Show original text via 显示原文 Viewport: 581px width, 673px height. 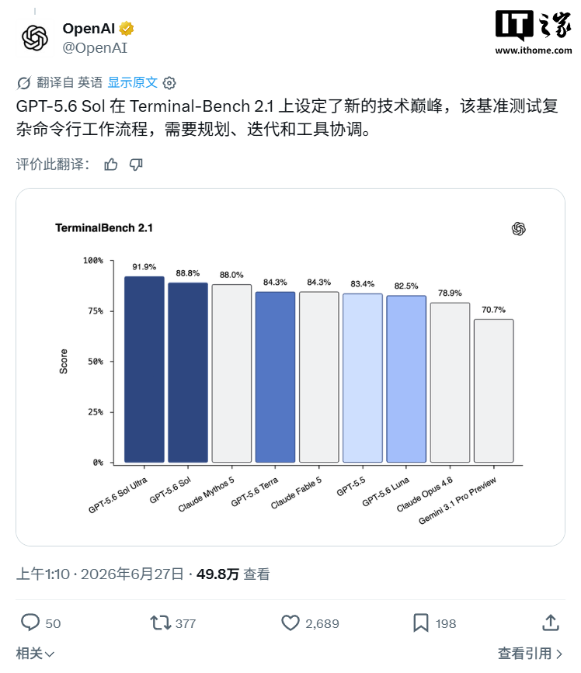[x=132, y=82]
